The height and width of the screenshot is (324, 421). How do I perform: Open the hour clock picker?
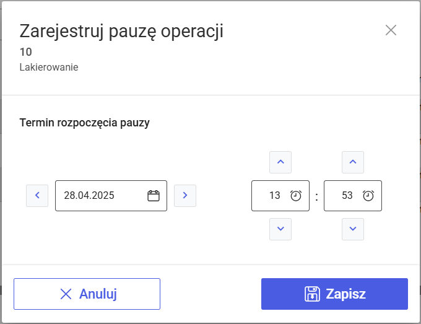(296, 196)
